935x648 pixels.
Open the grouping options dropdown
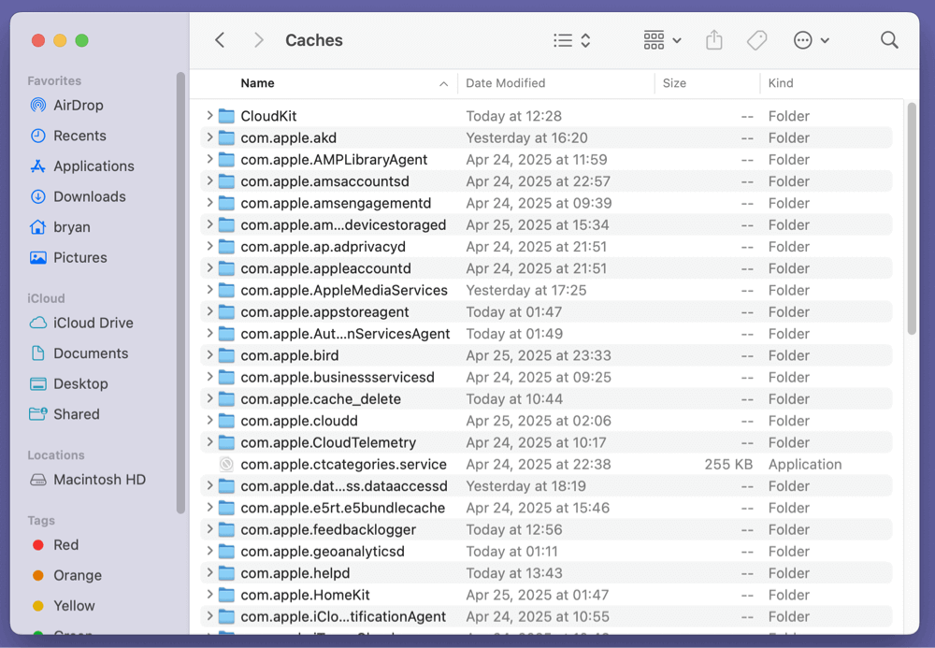[x=661, y=40]
